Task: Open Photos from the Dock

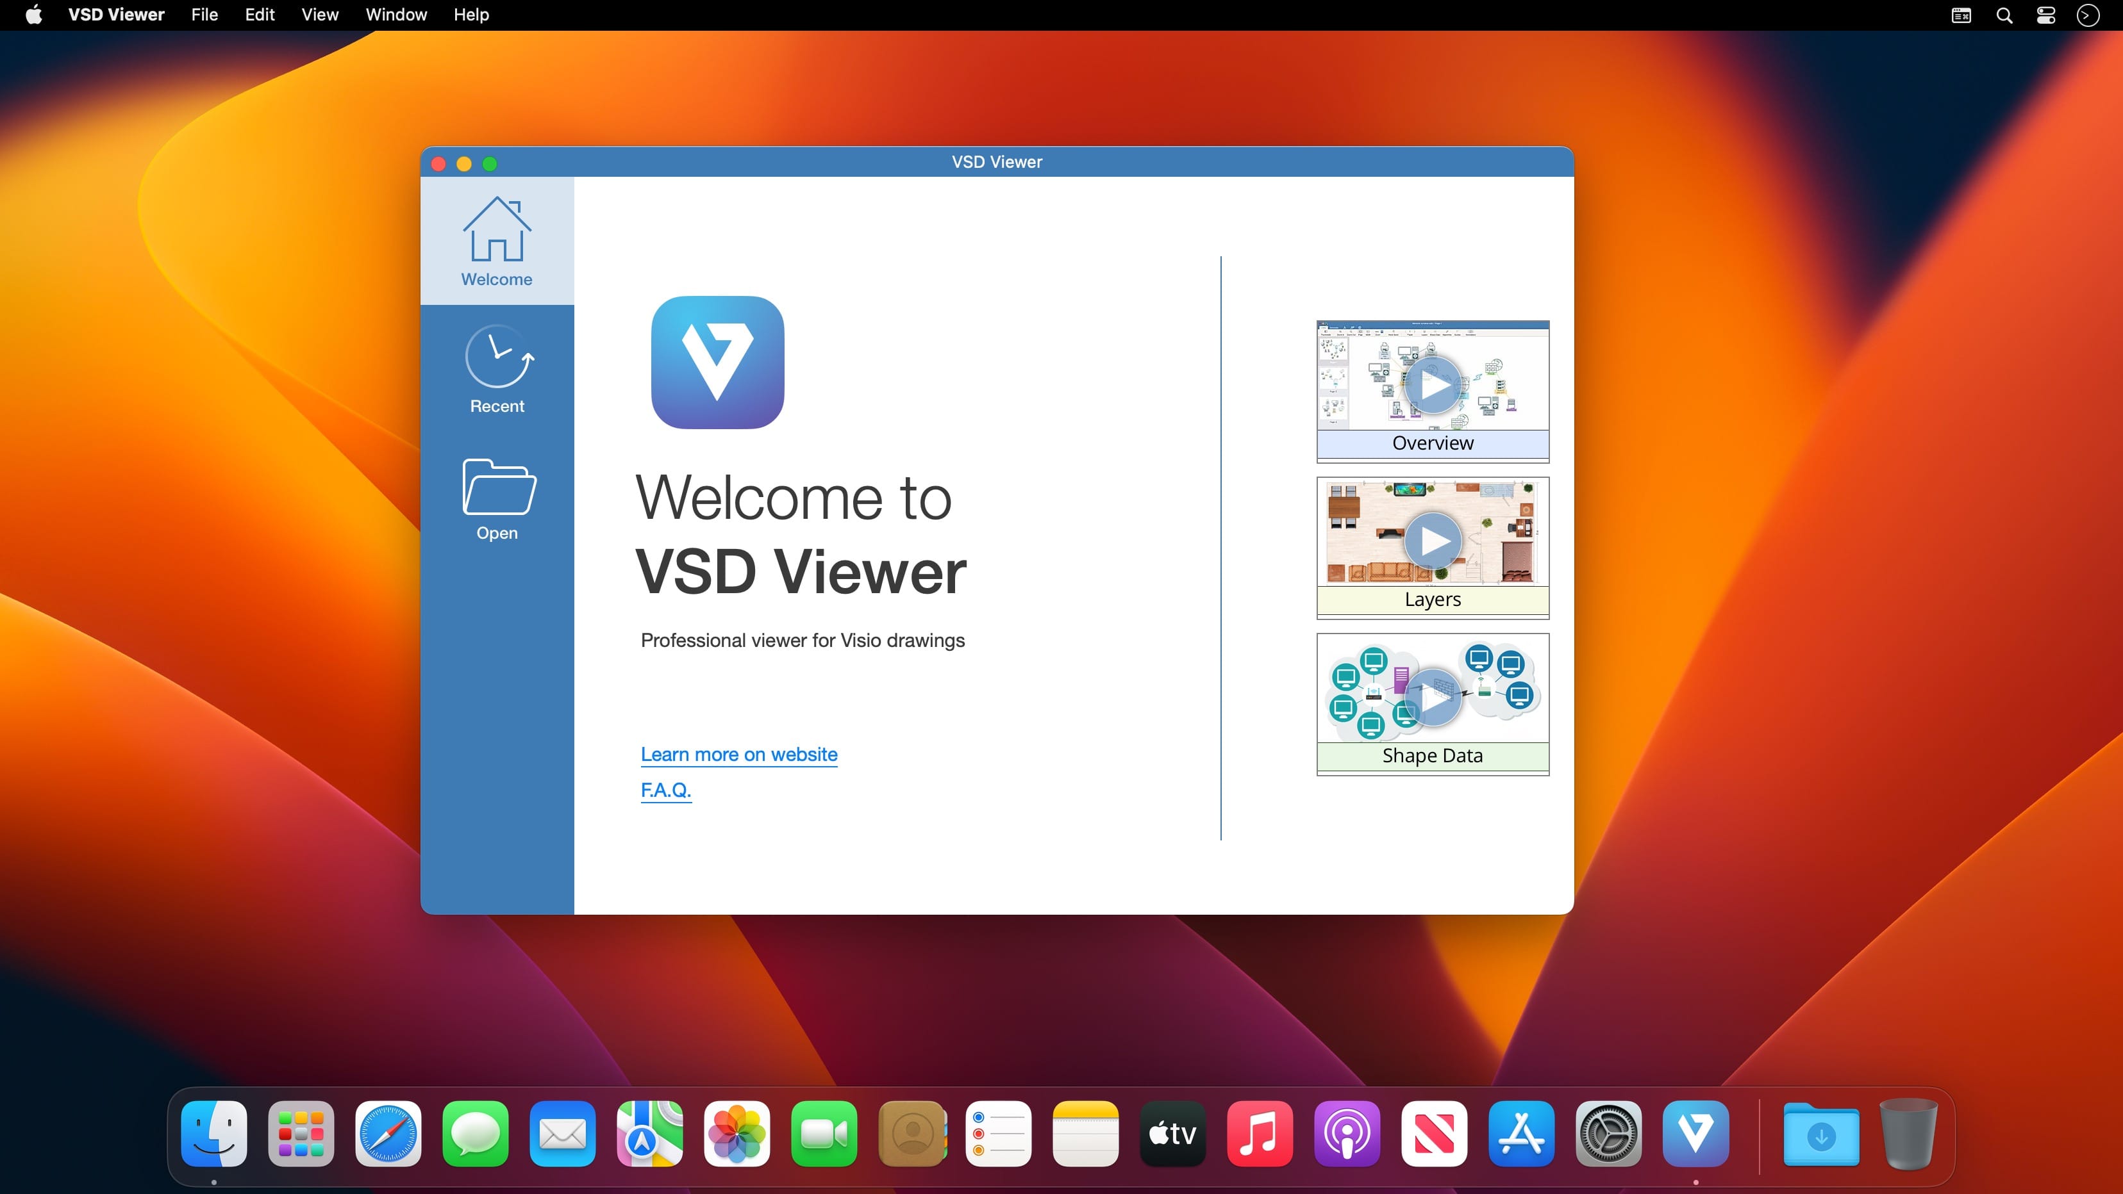Action: click(738, 1134)
